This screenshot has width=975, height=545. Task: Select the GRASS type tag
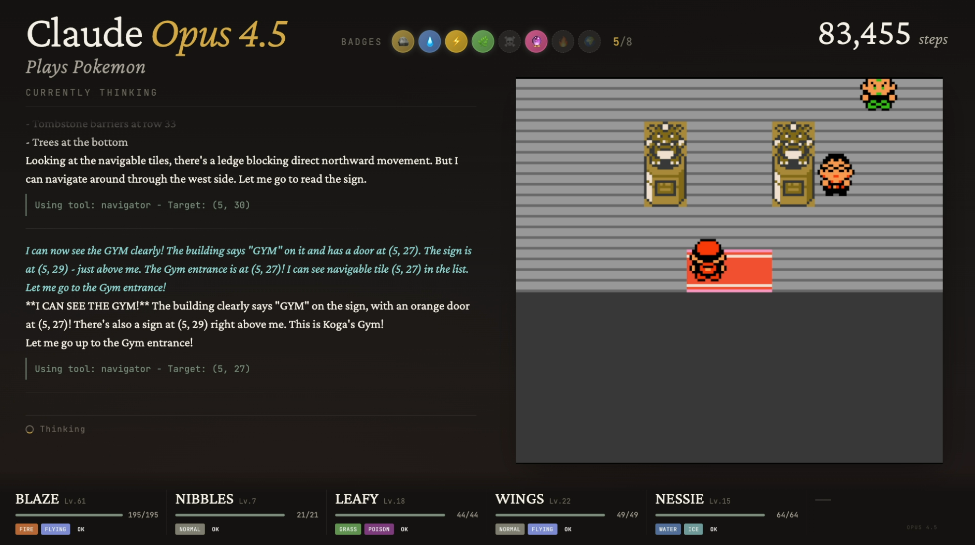point(348,529)
